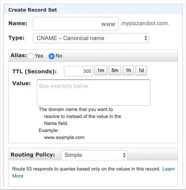Click the Value field label

coord(22,83)
